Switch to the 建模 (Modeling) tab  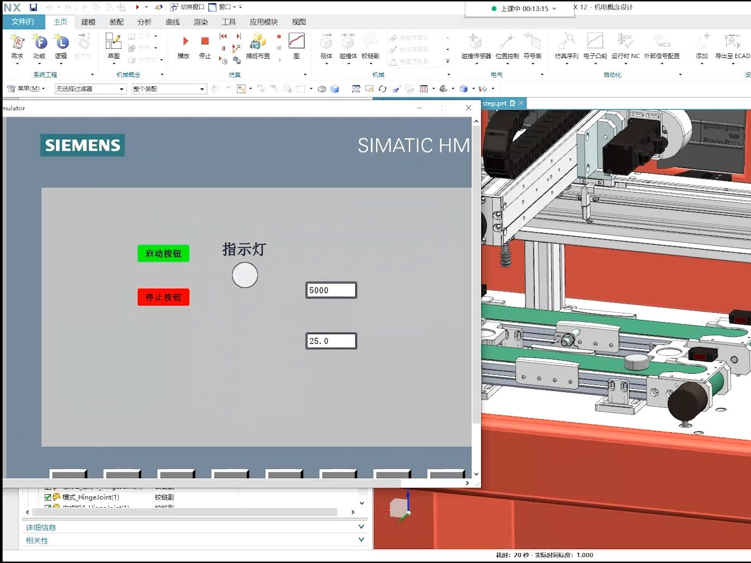tap(88, 22)
